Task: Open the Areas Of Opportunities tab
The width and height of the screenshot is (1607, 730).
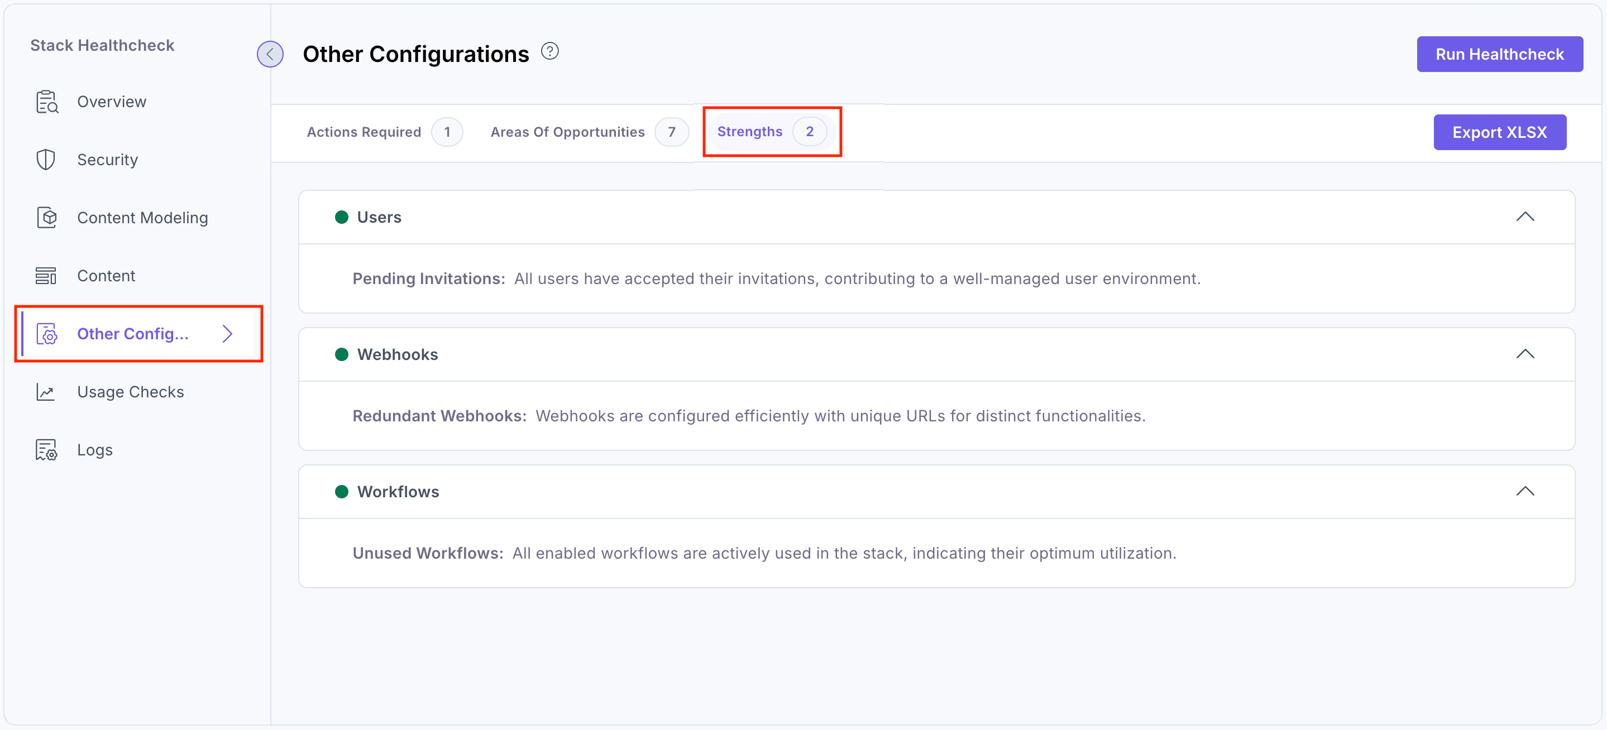Action: (x=567, y=132)
